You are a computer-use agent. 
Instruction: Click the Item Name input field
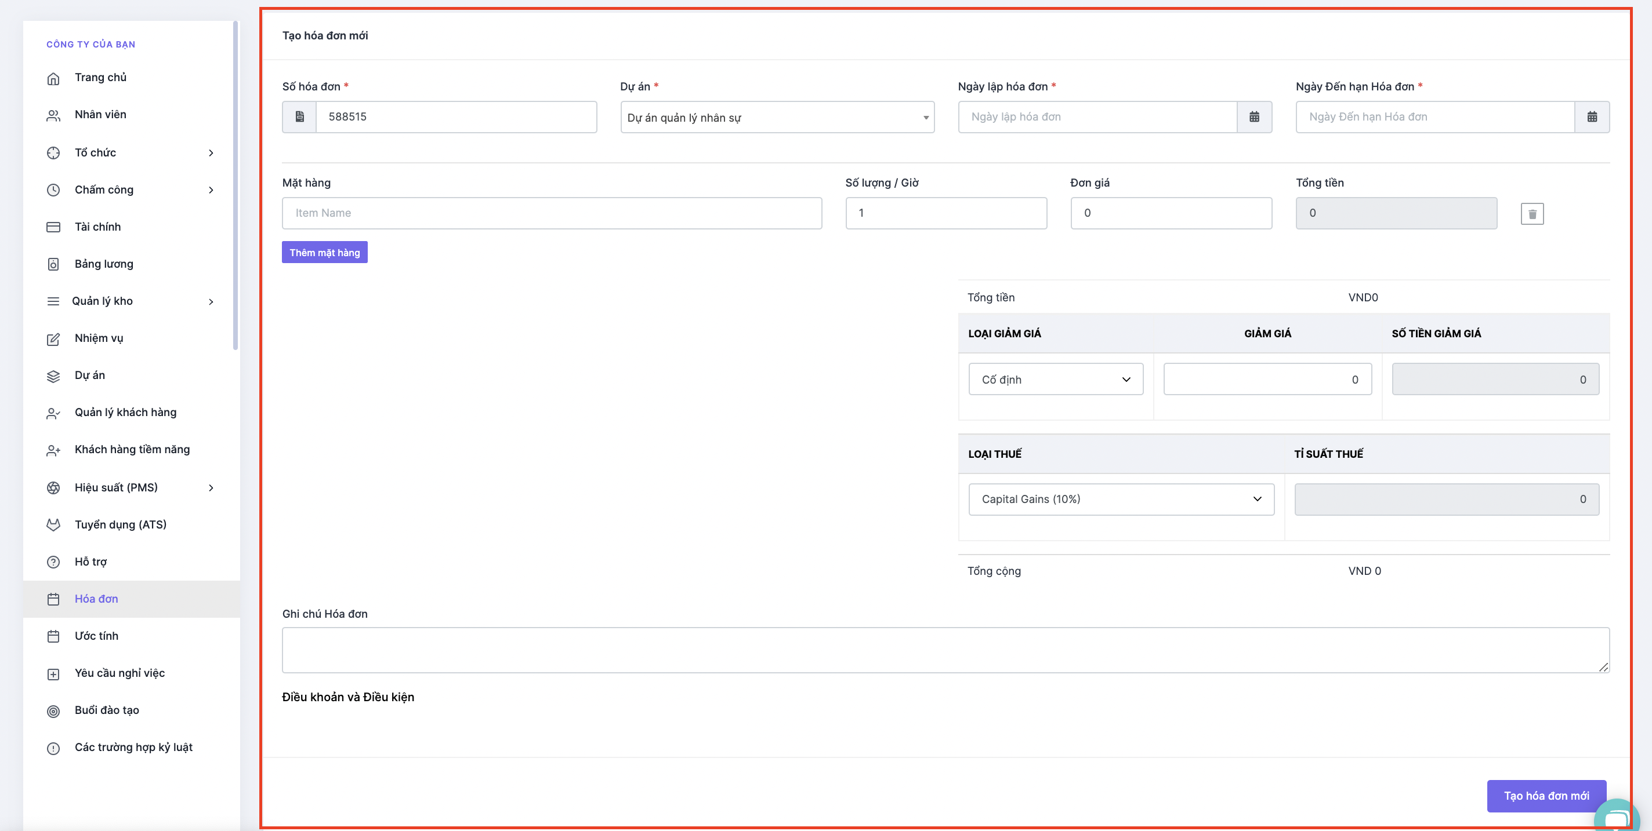click(552, 213)
